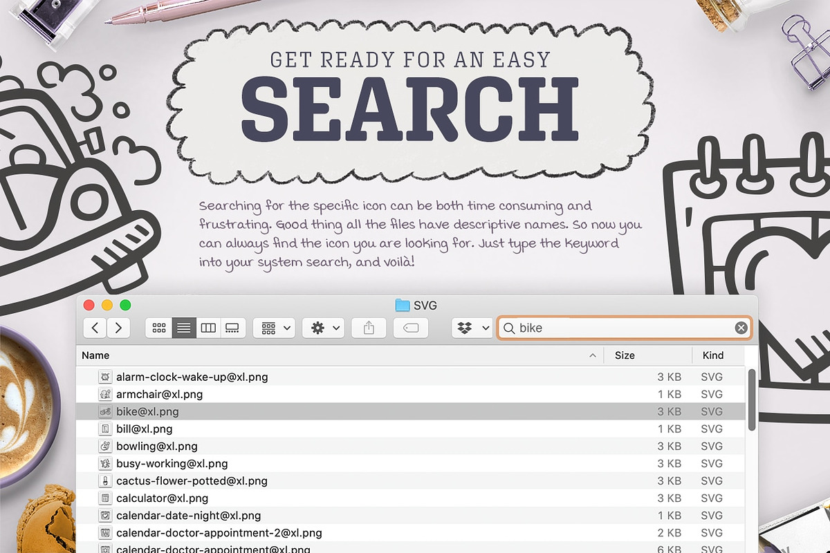This screenshot has height=553, width=830.
Task: Click the Edit Tags toolbar button
Action: 411,328
